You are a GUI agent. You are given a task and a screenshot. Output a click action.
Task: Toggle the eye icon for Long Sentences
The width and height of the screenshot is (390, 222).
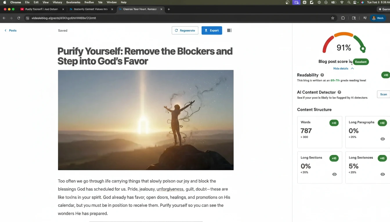(383, 174)
